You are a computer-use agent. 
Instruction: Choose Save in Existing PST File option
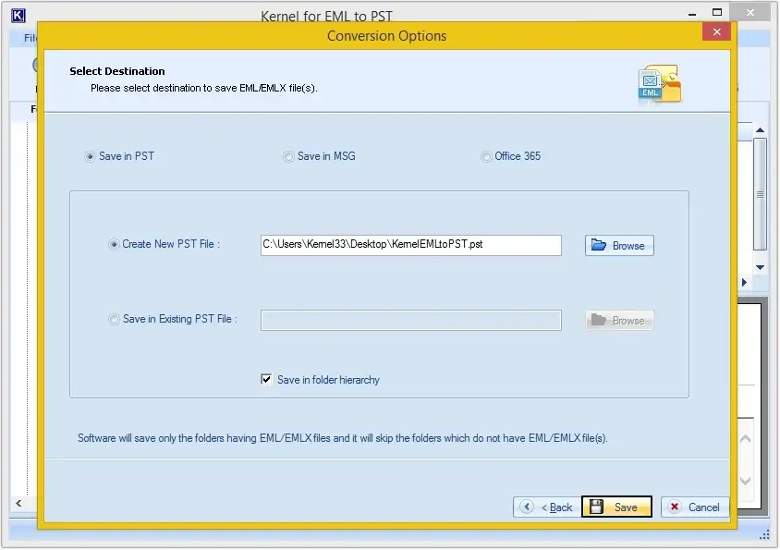(x=114, y=319)
